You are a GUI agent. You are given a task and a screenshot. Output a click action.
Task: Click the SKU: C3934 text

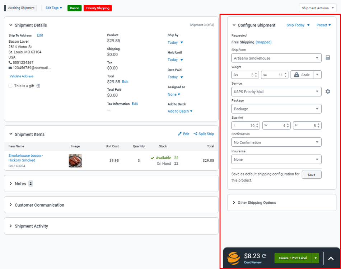pyautogui.click(x=17, y=166)
